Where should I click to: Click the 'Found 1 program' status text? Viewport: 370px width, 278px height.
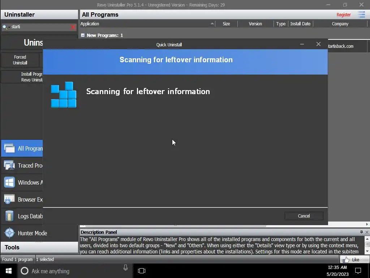tap(17, 259)
